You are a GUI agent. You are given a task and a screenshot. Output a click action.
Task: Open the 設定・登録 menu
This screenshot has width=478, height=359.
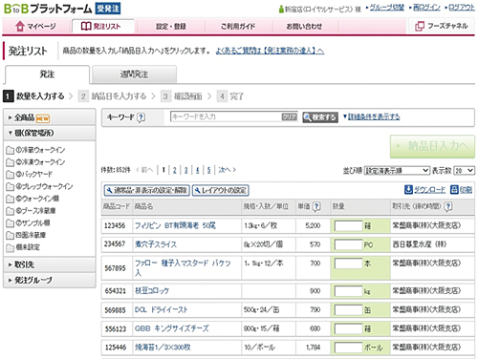point(171,26)
